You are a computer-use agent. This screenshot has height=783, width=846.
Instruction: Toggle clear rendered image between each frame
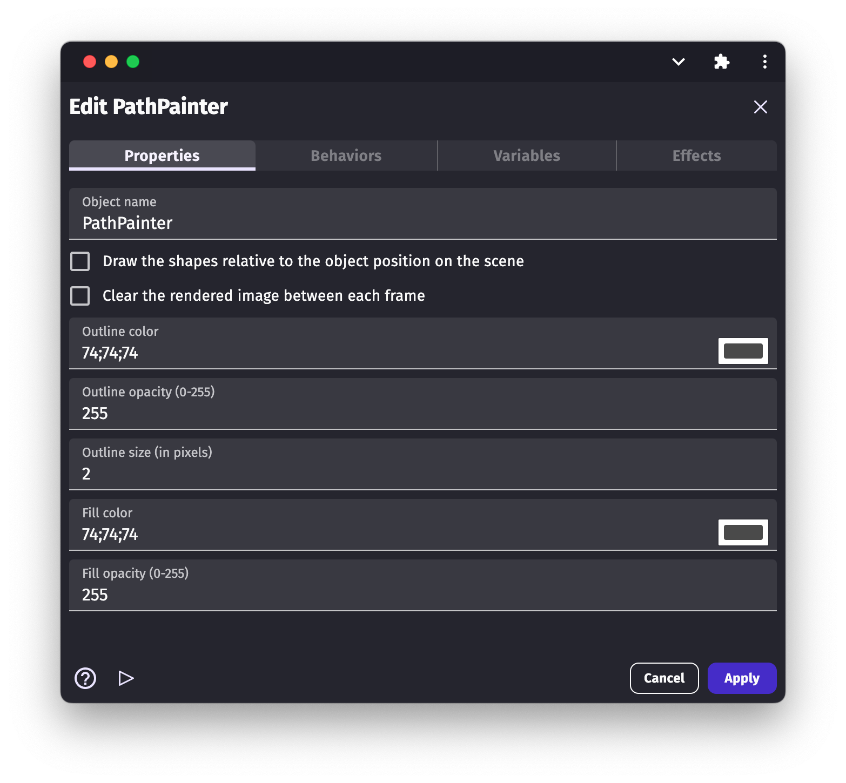click(x=80, y=296)
